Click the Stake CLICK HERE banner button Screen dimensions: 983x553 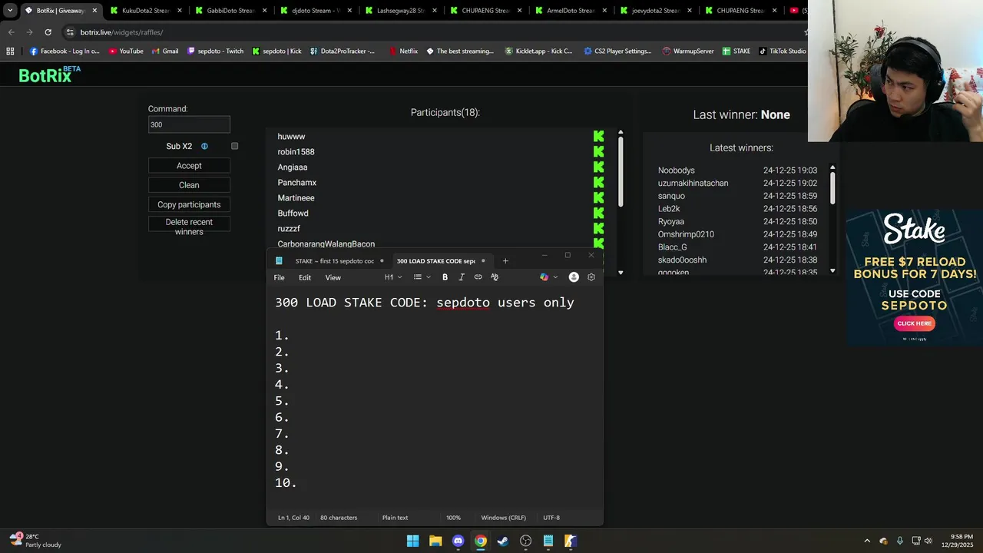914,323
